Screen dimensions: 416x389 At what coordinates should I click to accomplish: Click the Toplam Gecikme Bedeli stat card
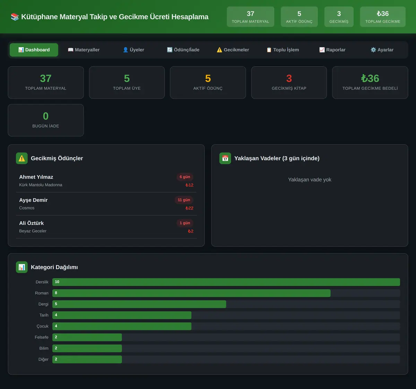(370, 83)
